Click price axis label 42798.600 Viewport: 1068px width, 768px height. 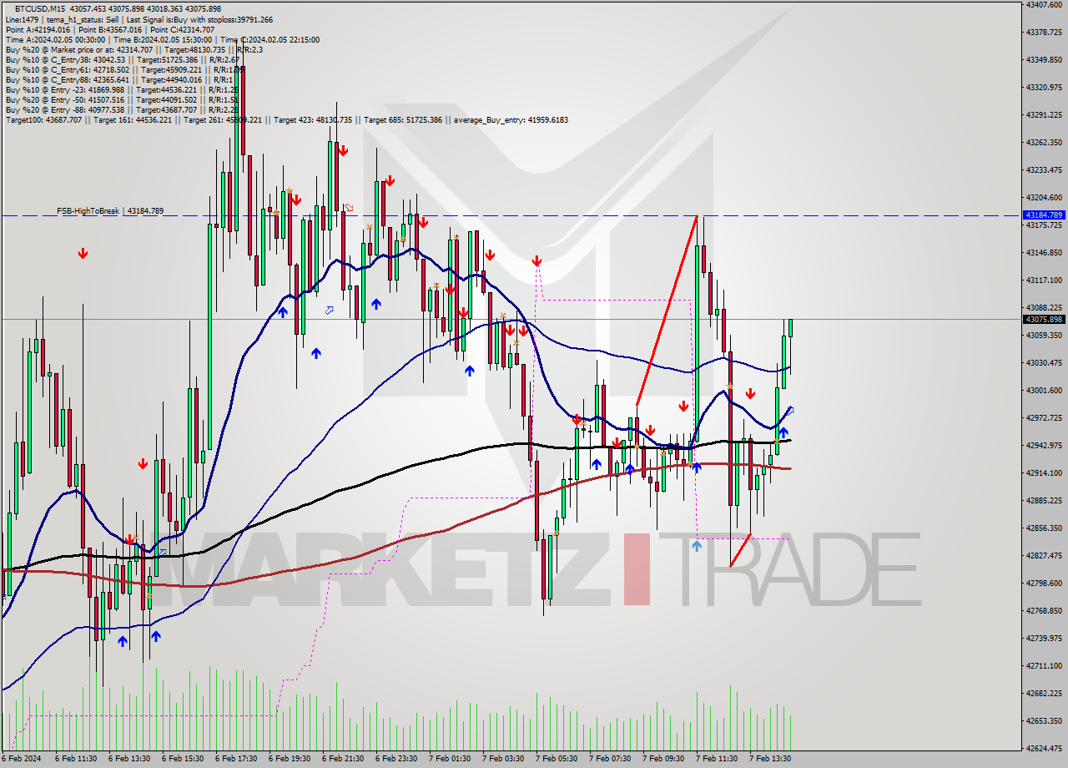point(1044,583)
